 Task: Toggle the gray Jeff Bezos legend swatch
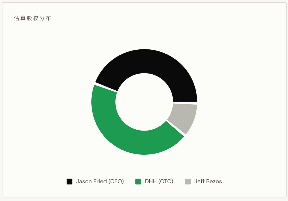[188, 182]
